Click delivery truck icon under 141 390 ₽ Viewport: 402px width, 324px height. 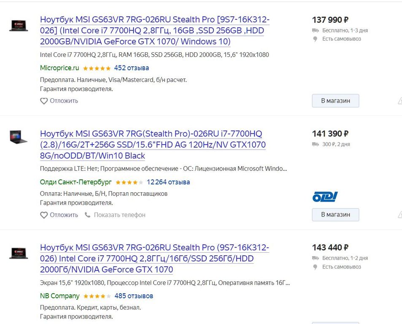click(315, 145)
